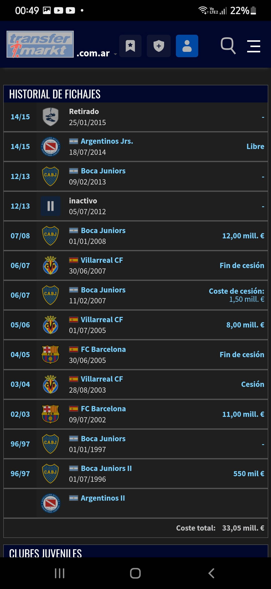Open the 550 mil € fee link
The image size is (271, 589).
click(249, 474)
